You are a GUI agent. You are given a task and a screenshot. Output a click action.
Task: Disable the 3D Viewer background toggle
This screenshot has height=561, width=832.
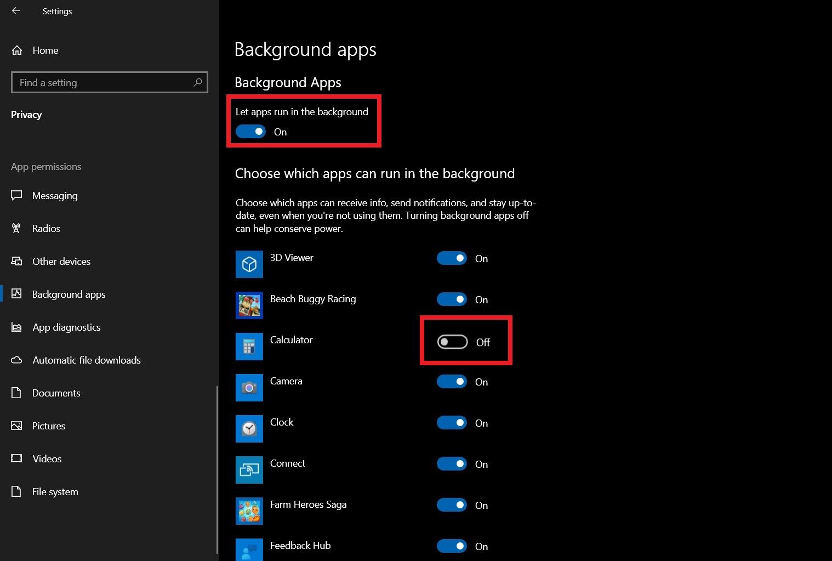pyautogui.click(x=452, y=258)
